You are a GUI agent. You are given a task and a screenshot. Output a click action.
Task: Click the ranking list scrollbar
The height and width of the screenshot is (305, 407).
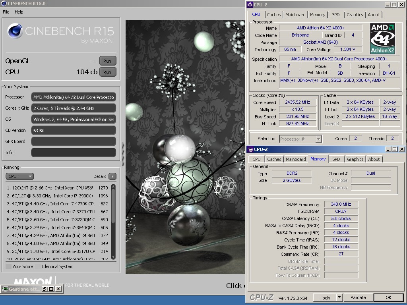click(x=113, y=222)
